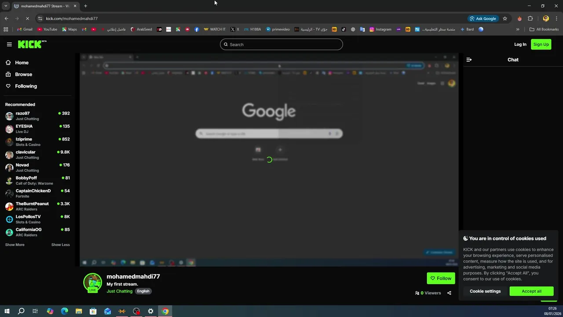
Task: Click the blurred stream video player
Action: (x=269, y=160)
